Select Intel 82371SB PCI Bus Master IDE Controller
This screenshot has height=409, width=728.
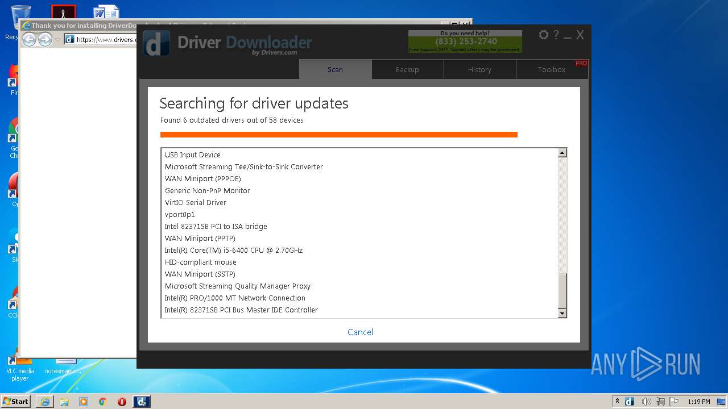[x=359, y=310]
